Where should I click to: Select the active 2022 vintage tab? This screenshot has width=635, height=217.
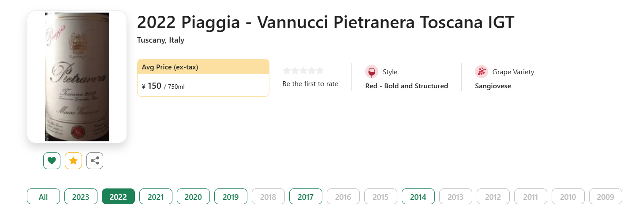118,197
